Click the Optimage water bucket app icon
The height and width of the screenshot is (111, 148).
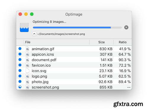tap(24, 27)
